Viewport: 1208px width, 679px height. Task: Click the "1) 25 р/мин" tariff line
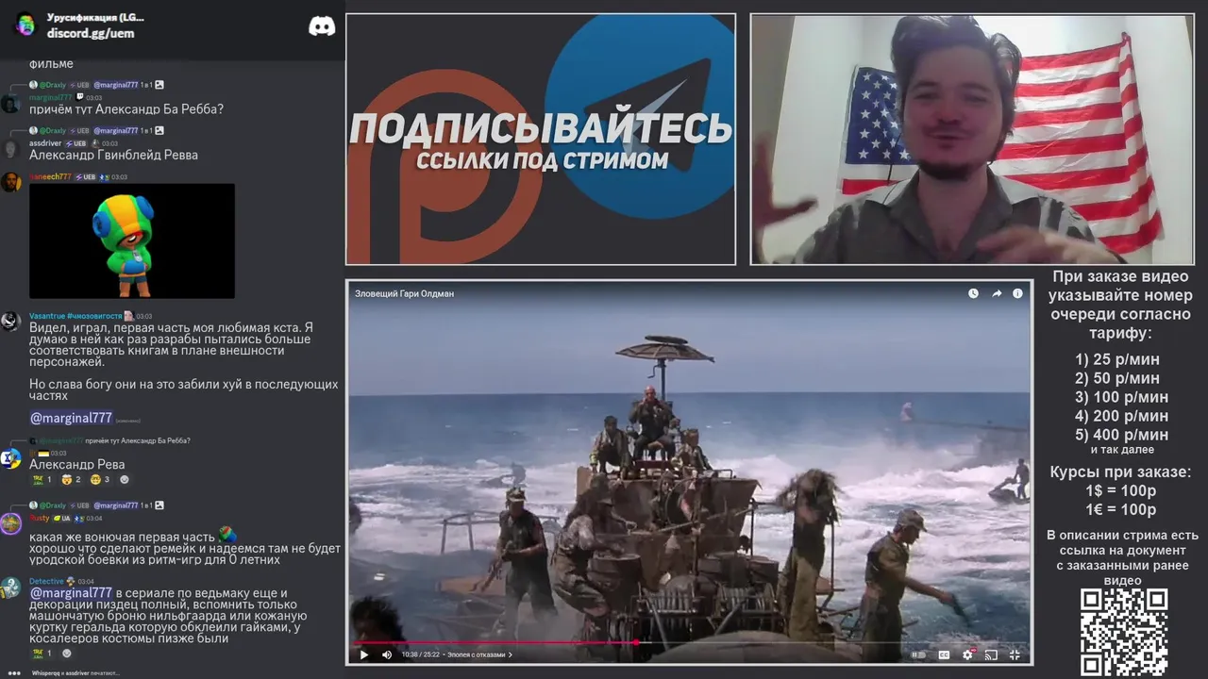(x=1117, y=359)
